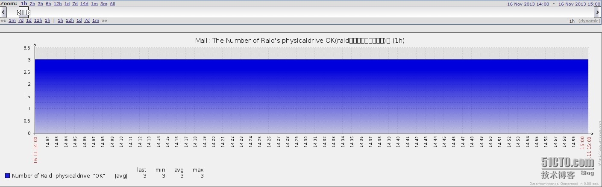Pick the 1m zoom level
Screen dimensions: 602x187
[94, 4]
